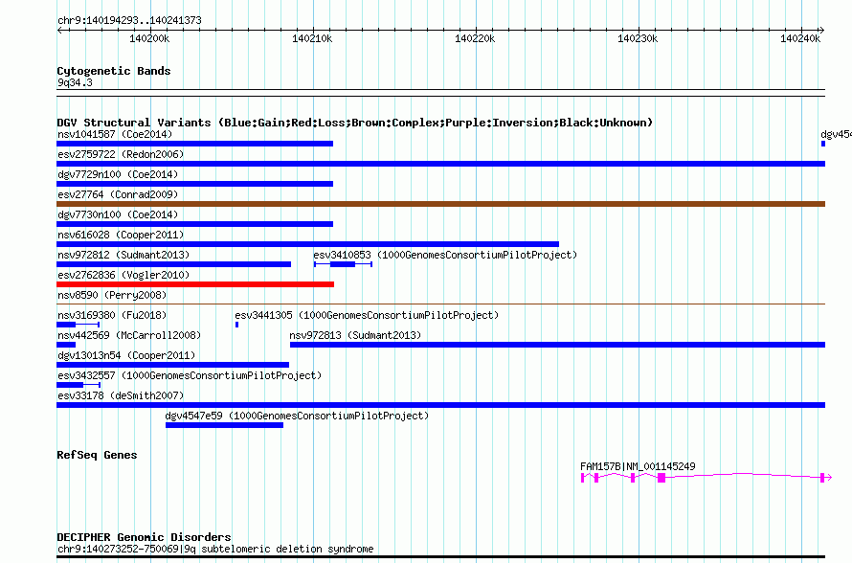Click the black DECIPHER disorder bar
Image resolution: width=852 pixels, height=563 pixels.
click(440, 556)
